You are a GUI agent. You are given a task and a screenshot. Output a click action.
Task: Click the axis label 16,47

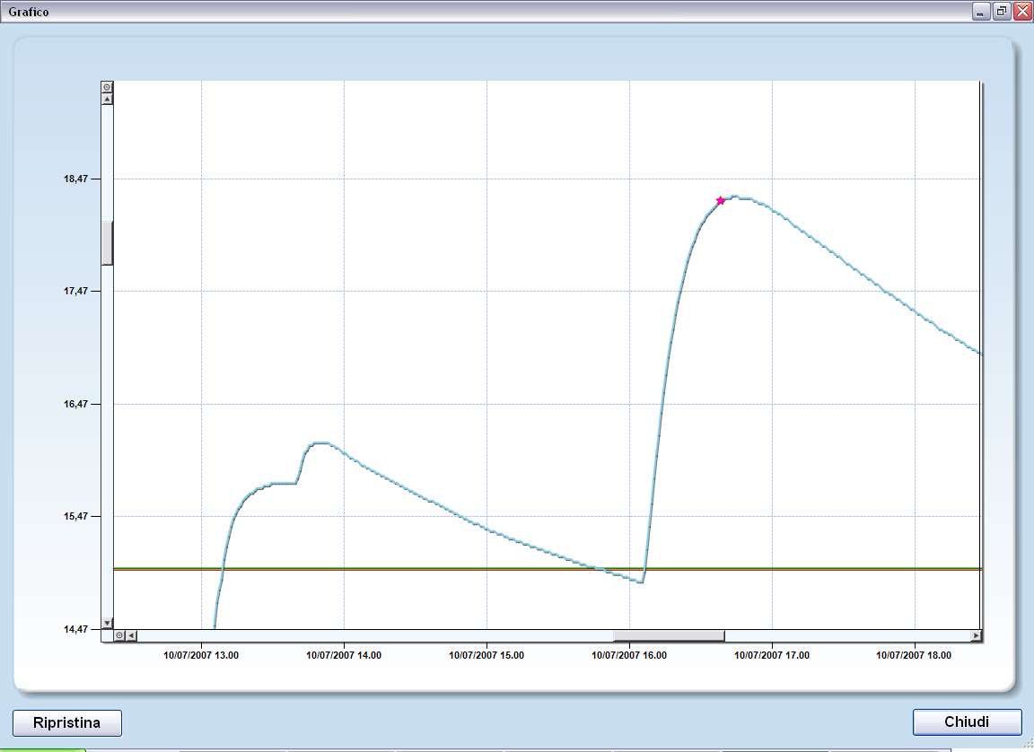[75, 404]
